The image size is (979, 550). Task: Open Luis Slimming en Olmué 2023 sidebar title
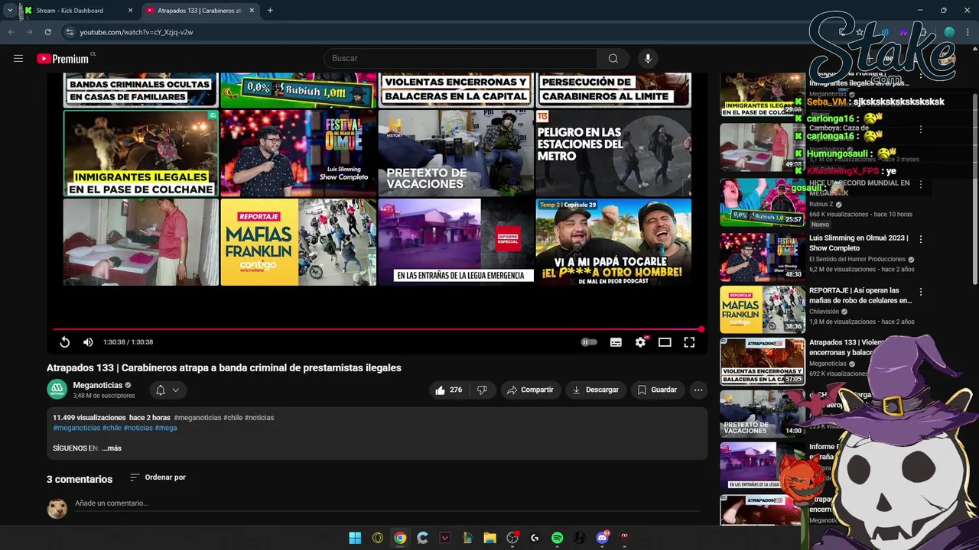[859, 243]
